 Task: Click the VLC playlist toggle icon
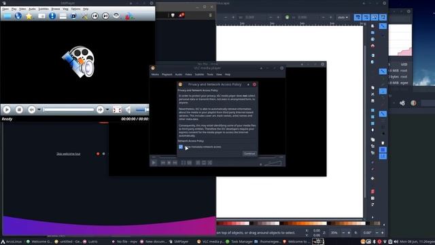(198, 163)
